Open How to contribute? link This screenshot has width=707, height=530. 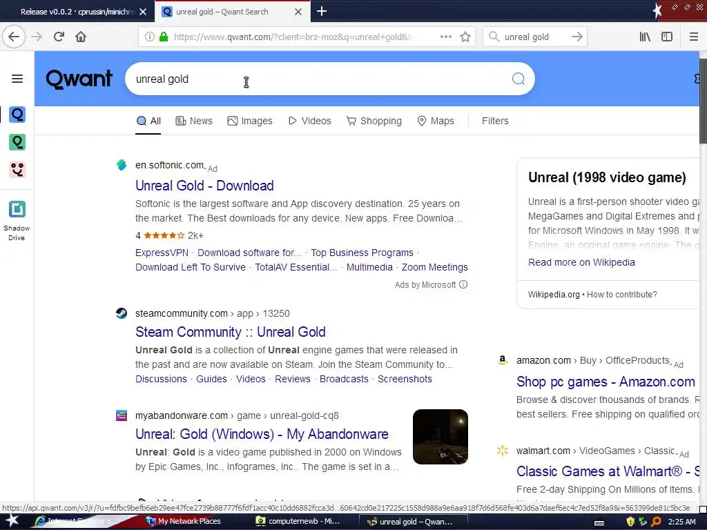point(622,294)
